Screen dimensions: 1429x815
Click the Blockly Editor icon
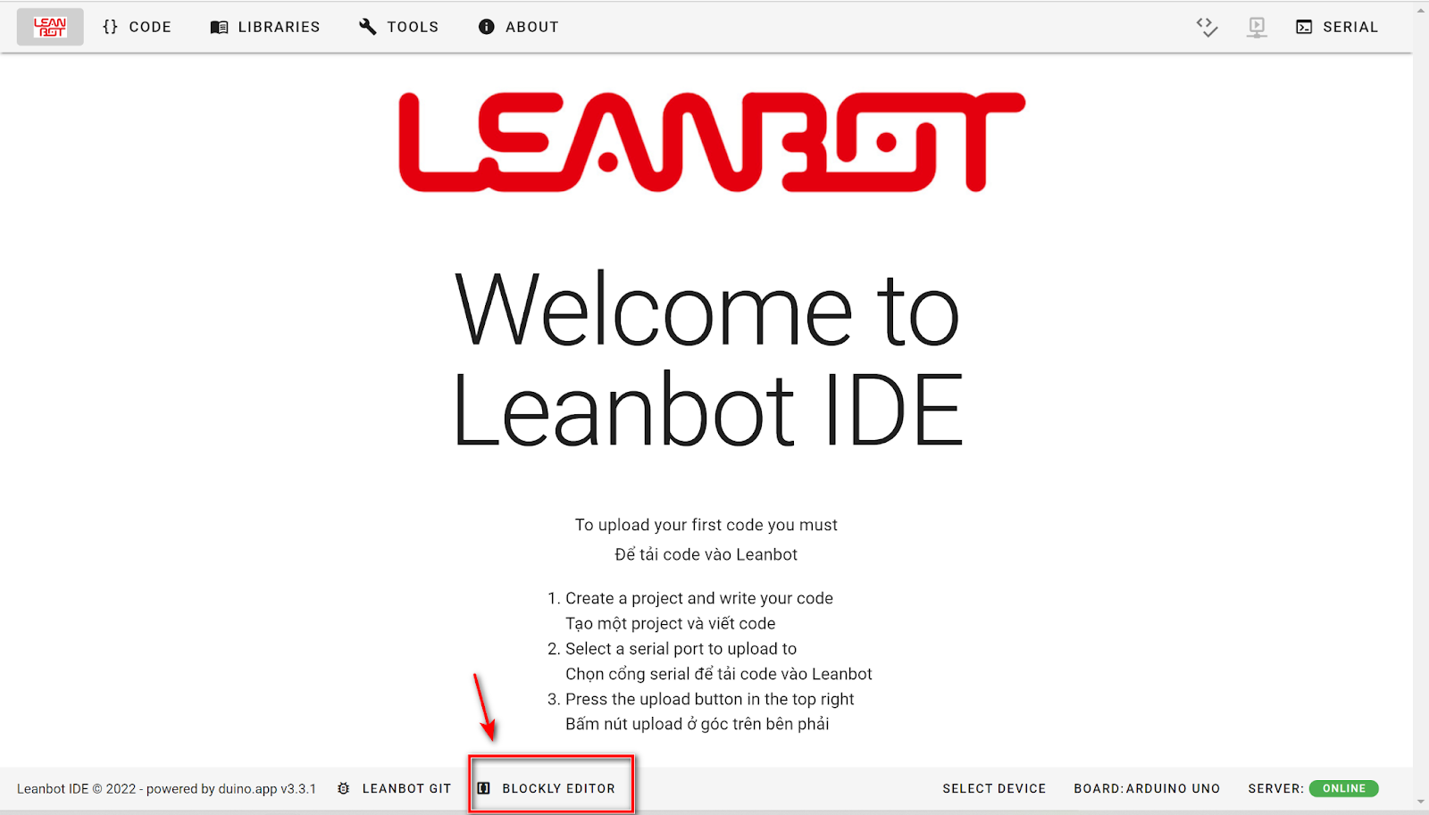click(x=484, y=788)
